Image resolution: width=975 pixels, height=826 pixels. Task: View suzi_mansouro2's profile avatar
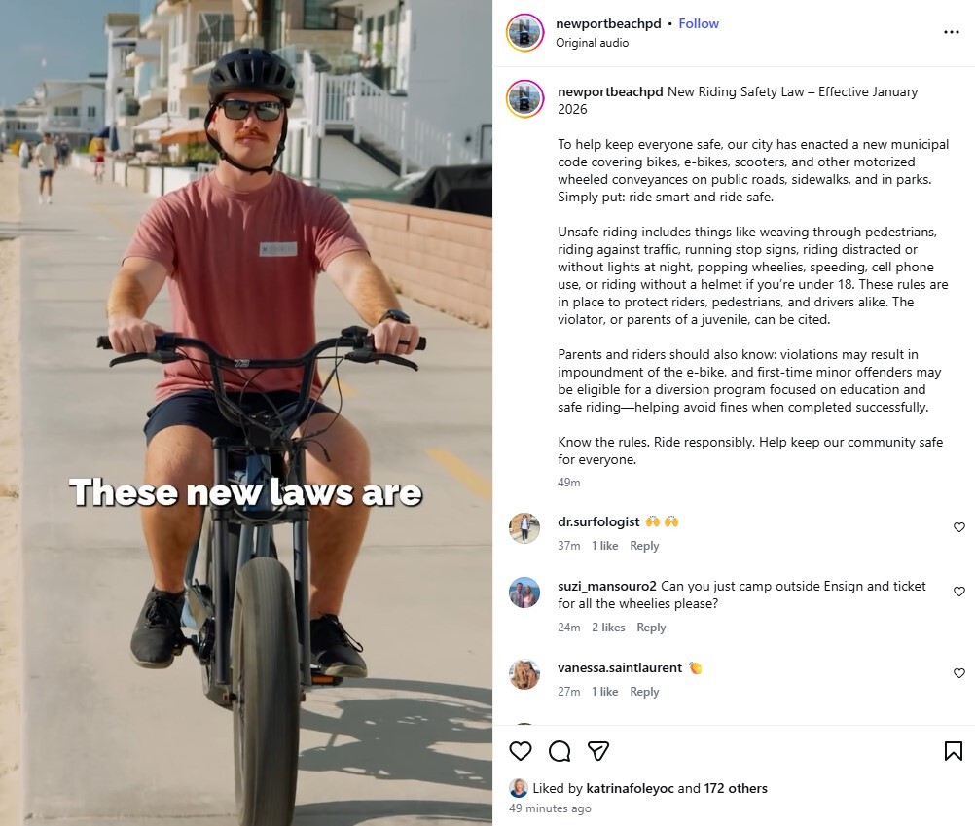tap(524, 593)
